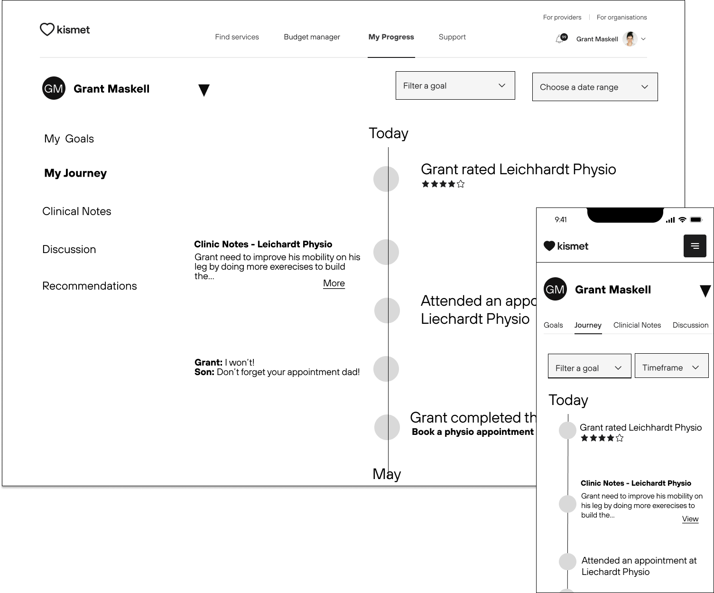This screenshot has width=714, height=593.
Task: Open the notifications bell icon
Action: [x=560, y=39]
